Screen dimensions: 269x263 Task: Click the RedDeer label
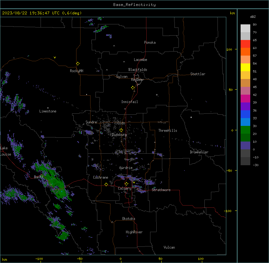click(137, 80)
